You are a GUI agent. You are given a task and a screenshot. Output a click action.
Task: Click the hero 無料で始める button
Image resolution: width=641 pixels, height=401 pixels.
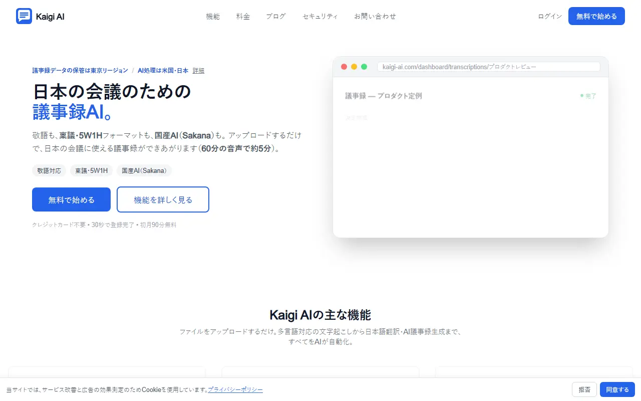(x=71, y=199)
